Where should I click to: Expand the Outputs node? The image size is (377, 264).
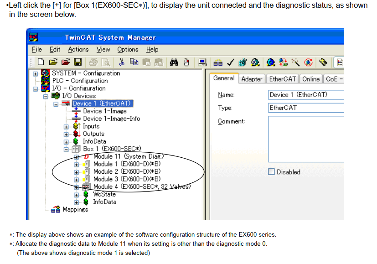click(x=66, y=135)
